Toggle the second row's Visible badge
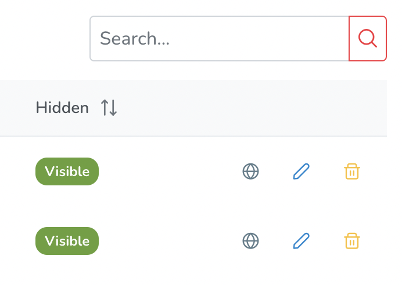 (x=67, y=241)
